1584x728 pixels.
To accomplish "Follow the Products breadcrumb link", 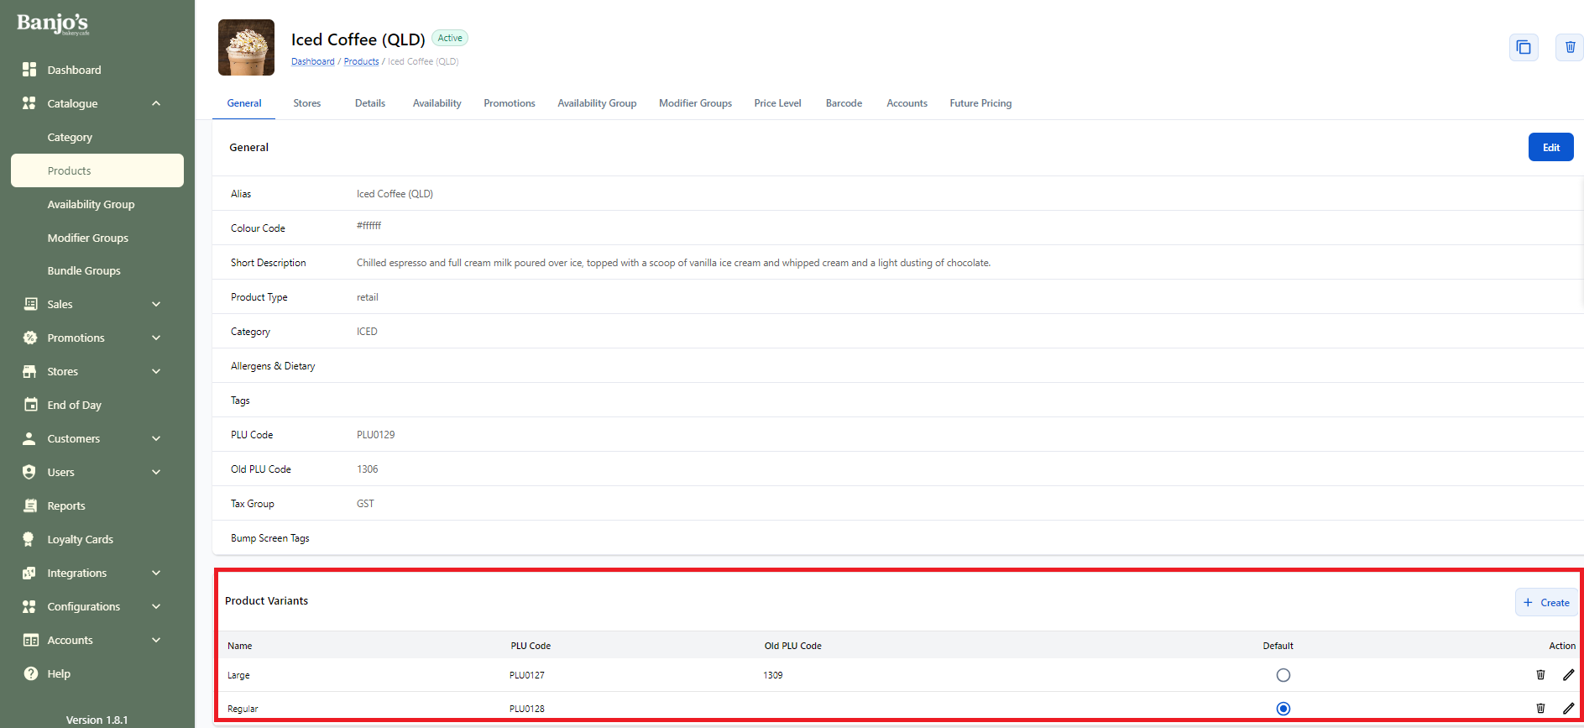I will [361, 62].
